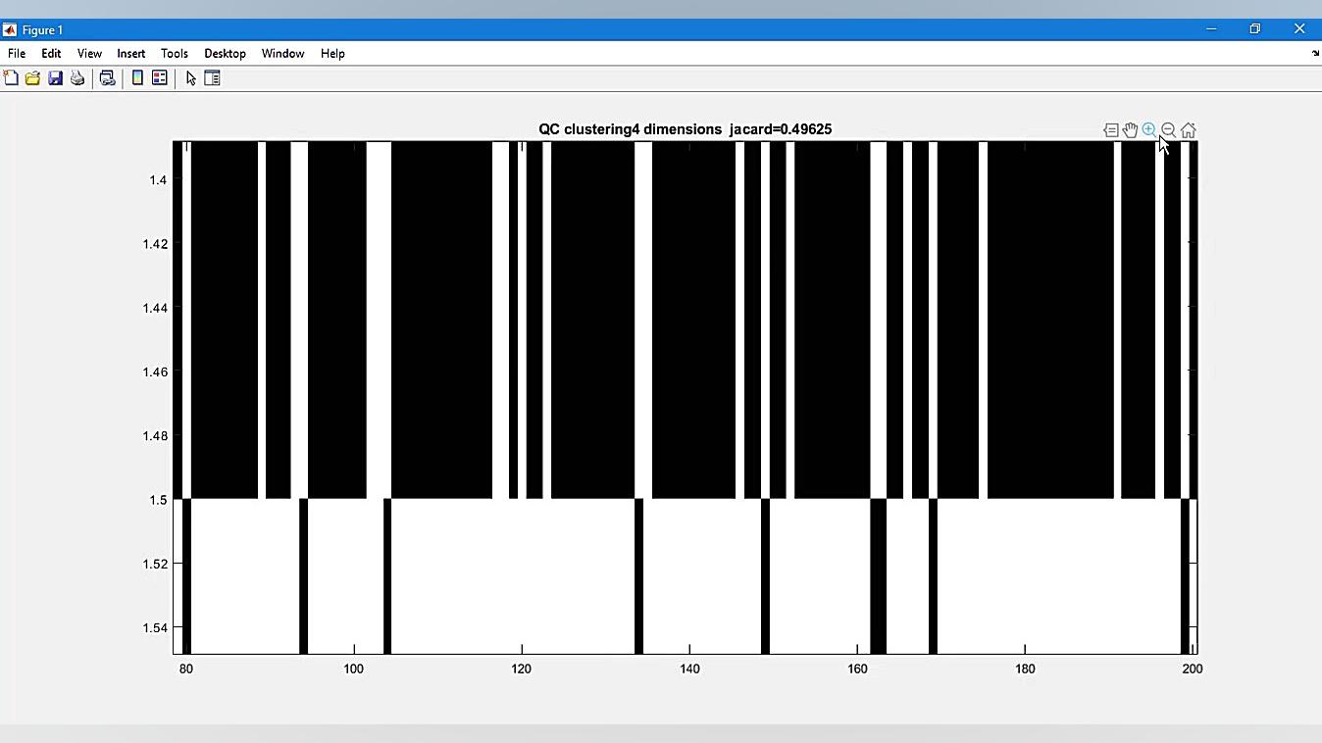This screenshot has height=743, width=1322.
Task: Click the y-axis tick label 1.42
Action: point(155,244)
